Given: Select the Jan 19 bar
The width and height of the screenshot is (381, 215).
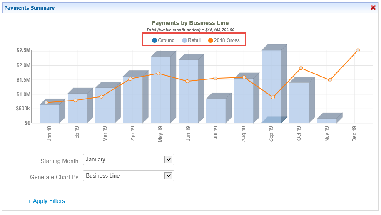Looking at the screenshot, I should [x=50, y=114].
